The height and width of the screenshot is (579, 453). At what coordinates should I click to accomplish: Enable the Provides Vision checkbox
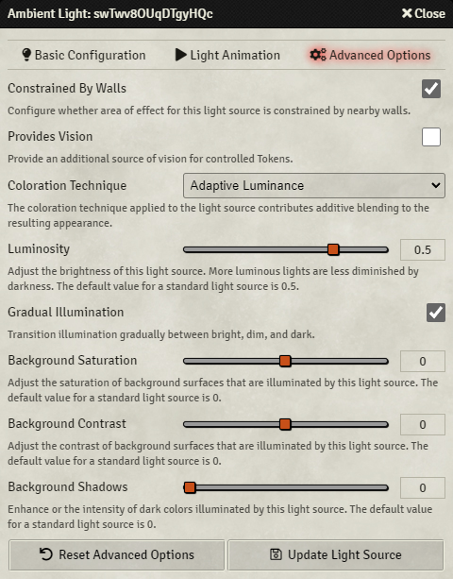point(431,137)
